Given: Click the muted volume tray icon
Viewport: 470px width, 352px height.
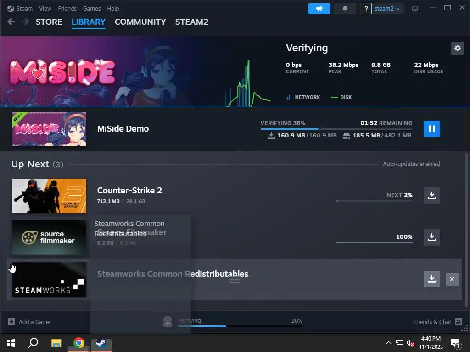Looking at the screenshot, I should [410, 343].
